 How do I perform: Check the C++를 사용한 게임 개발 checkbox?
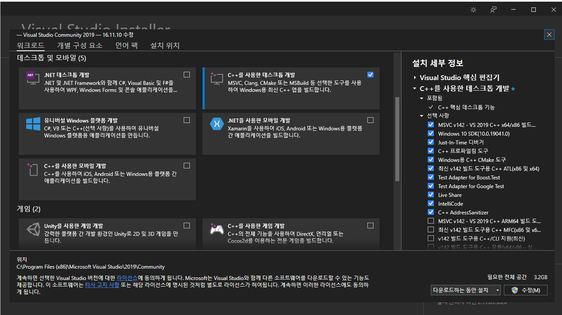pyautogui.click(x=370, y=226)
